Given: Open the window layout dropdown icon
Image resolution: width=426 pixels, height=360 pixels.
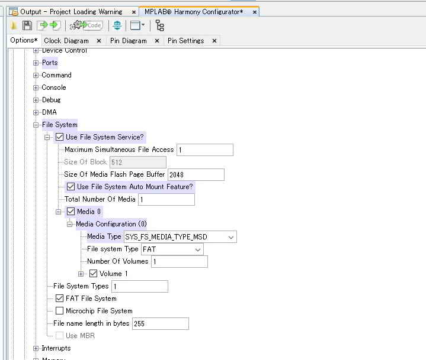Looking at the screenshot, I should (x=137, y=25).
